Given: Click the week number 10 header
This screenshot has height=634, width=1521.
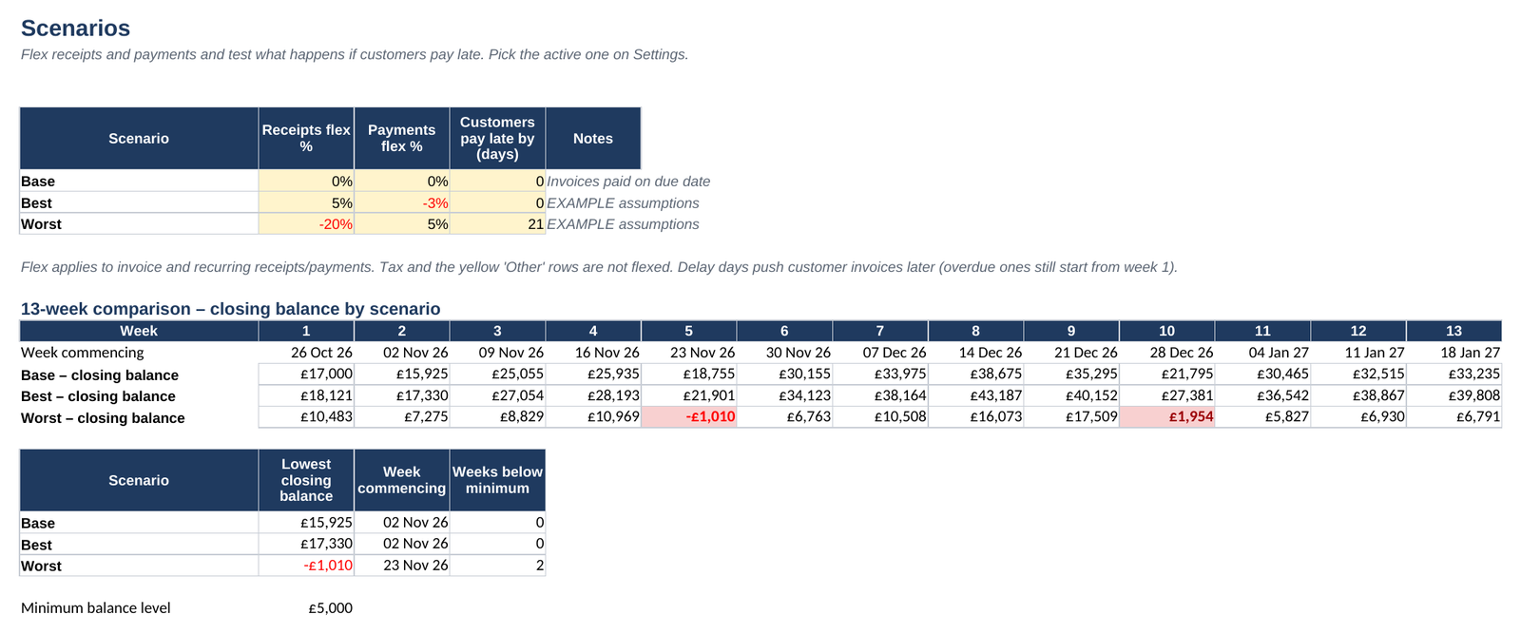Looking at the screenshot, I should point(1167,331).
